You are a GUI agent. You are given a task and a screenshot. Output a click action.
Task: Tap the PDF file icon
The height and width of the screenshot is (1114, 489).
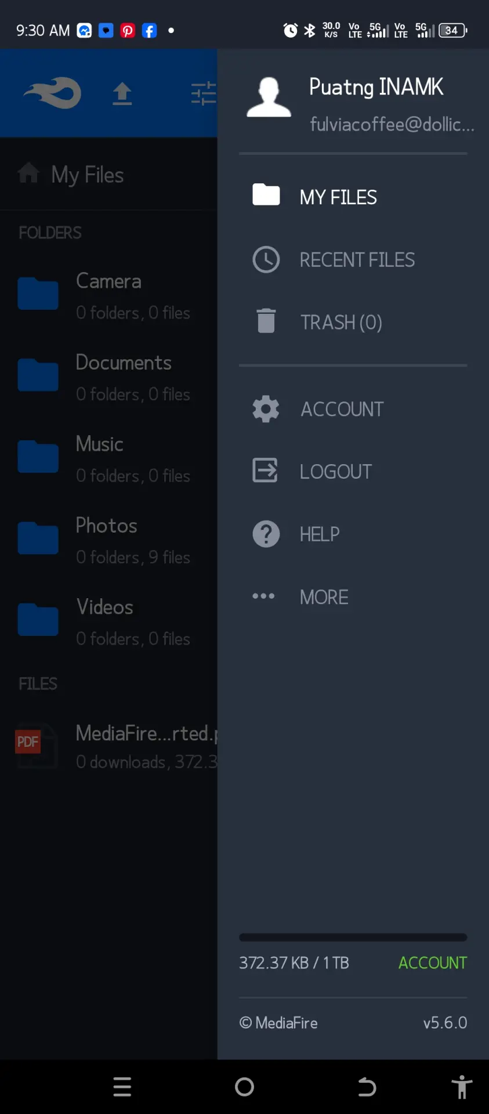coord(37,746)
